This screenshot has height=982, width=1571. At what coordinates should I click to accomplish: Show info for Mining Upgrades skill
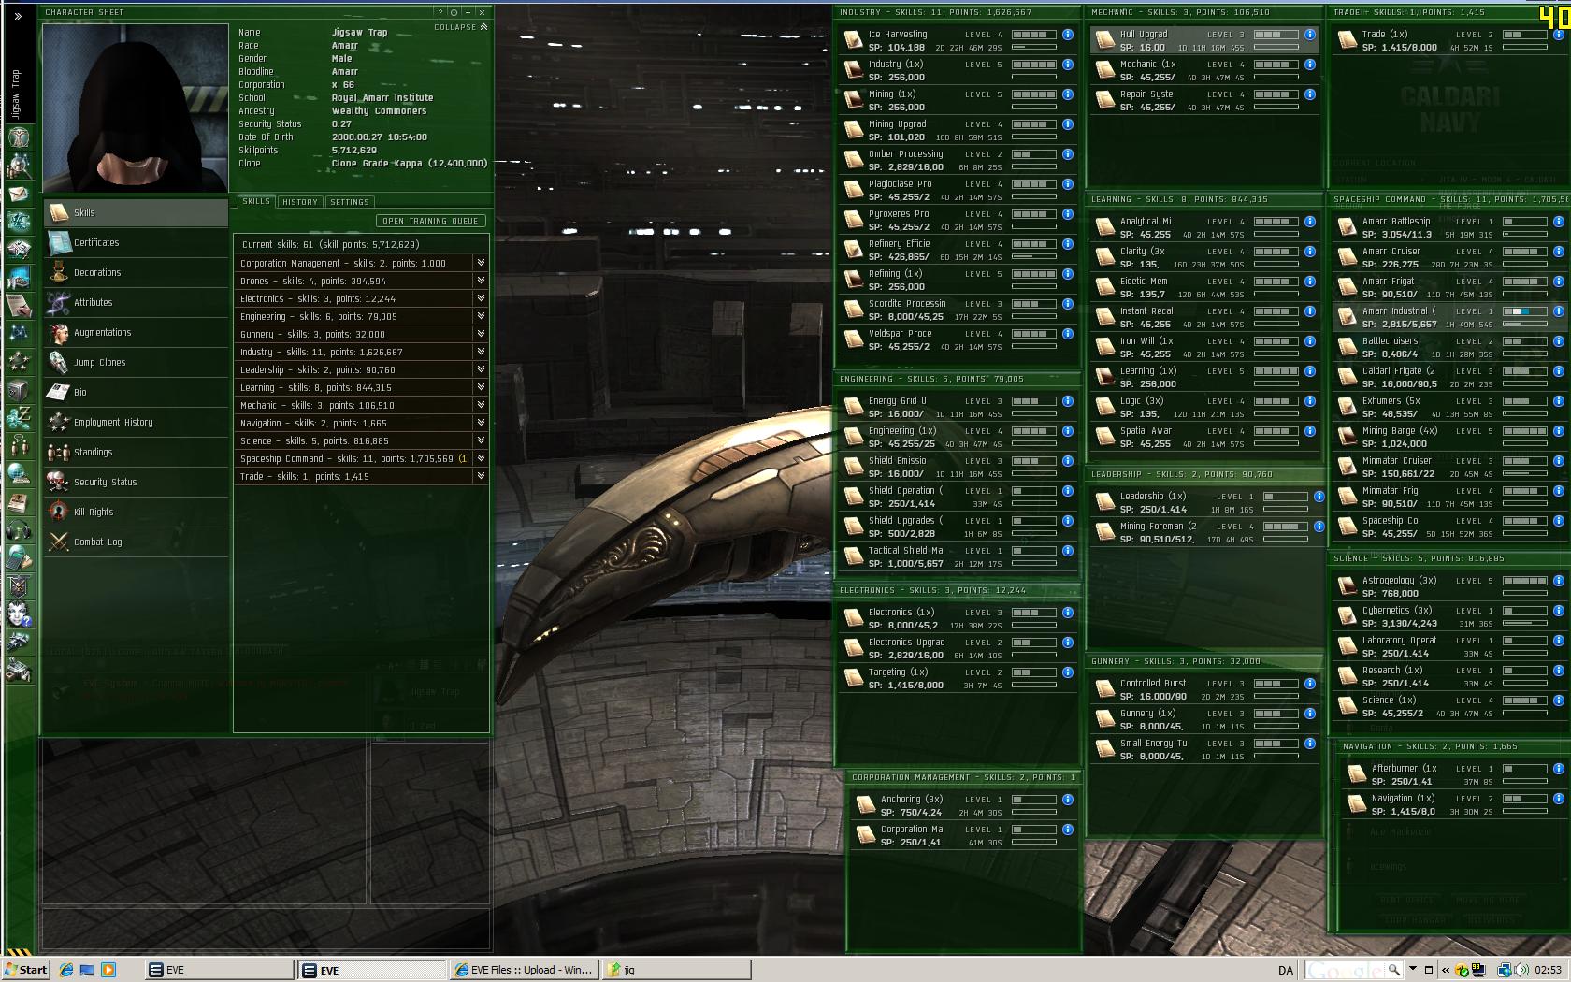pyautogui.click(x=1068, y=124)
